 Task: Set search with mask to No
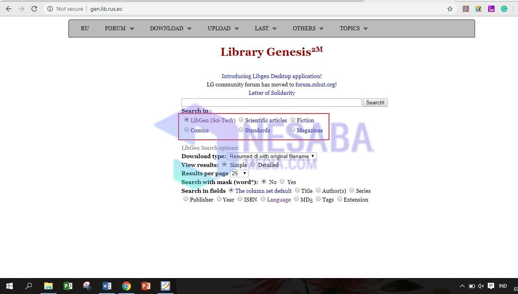(x=264, y=181)
